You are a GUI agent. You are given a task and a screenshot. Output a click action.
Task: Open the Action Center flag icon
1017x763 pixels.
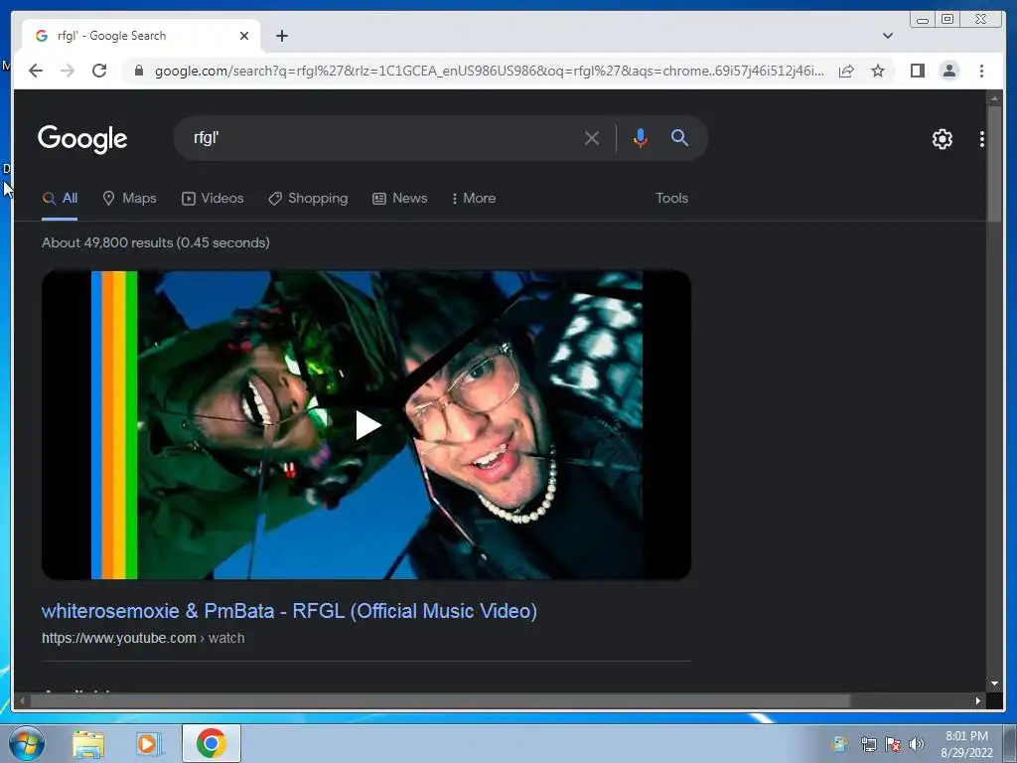[893, 744]
